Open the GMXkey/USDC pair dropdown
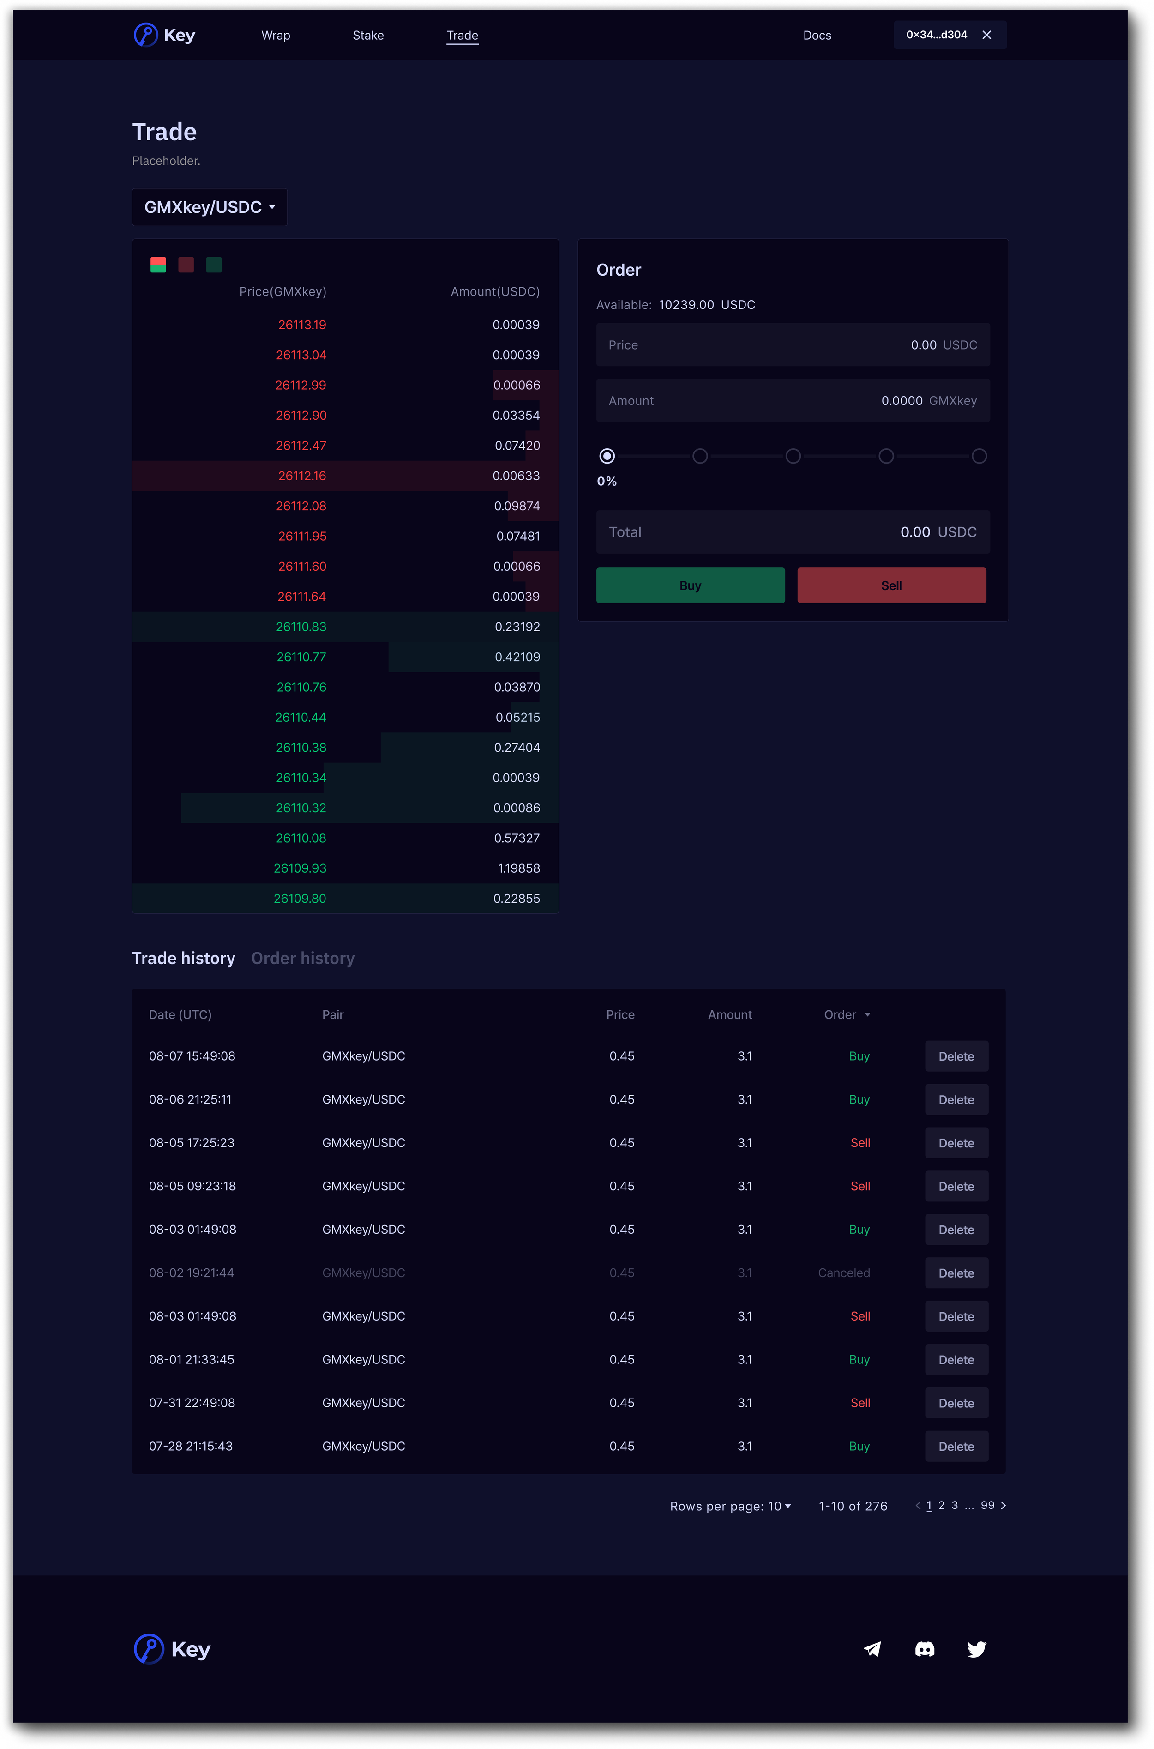 209,207
